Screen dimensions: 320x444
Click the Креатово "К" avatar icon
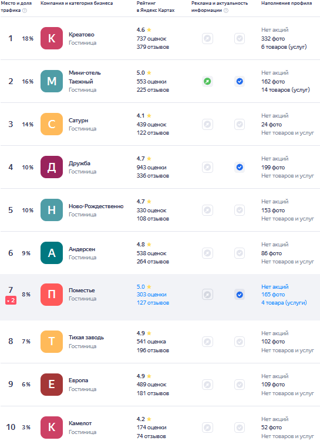coord(52,38)
